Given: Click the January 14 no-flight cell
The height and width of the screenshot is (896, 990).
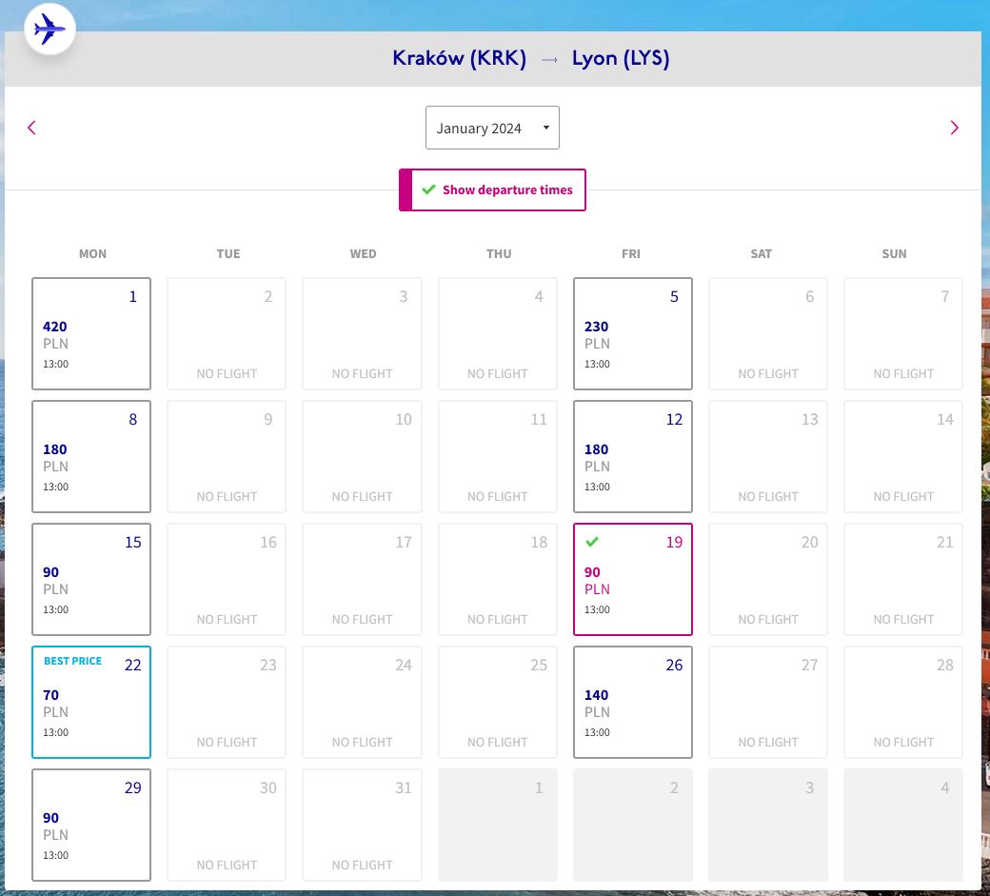Looking at the screenshot, I should (x=902, y=456).
